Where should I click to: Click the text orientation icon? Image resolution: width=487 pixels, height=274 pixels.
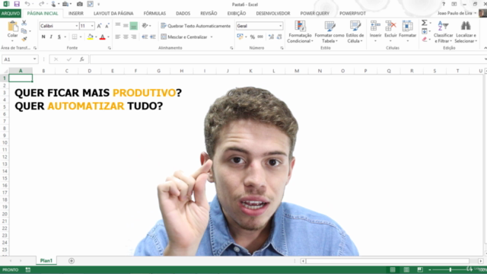pos(145,26)
